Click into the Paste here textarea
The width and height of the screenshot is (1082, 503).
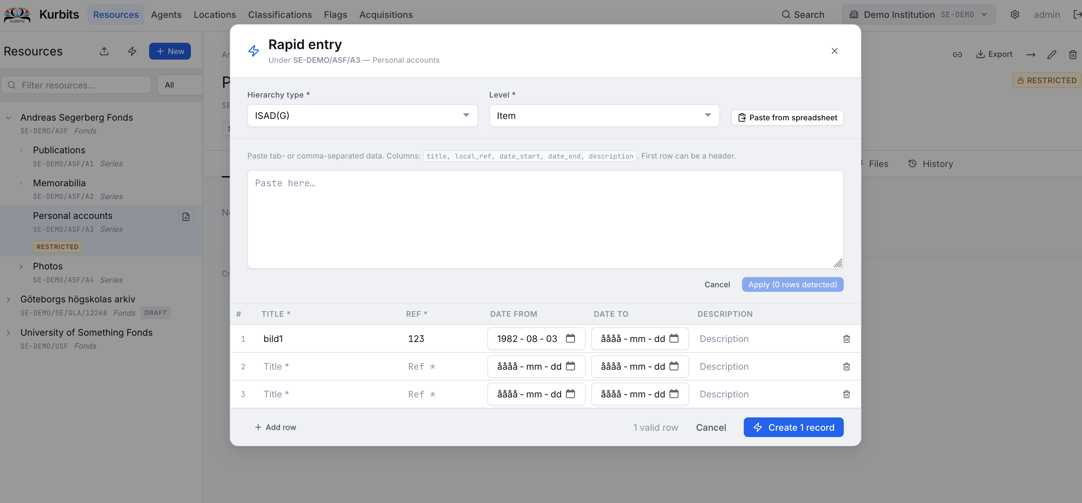545,219
